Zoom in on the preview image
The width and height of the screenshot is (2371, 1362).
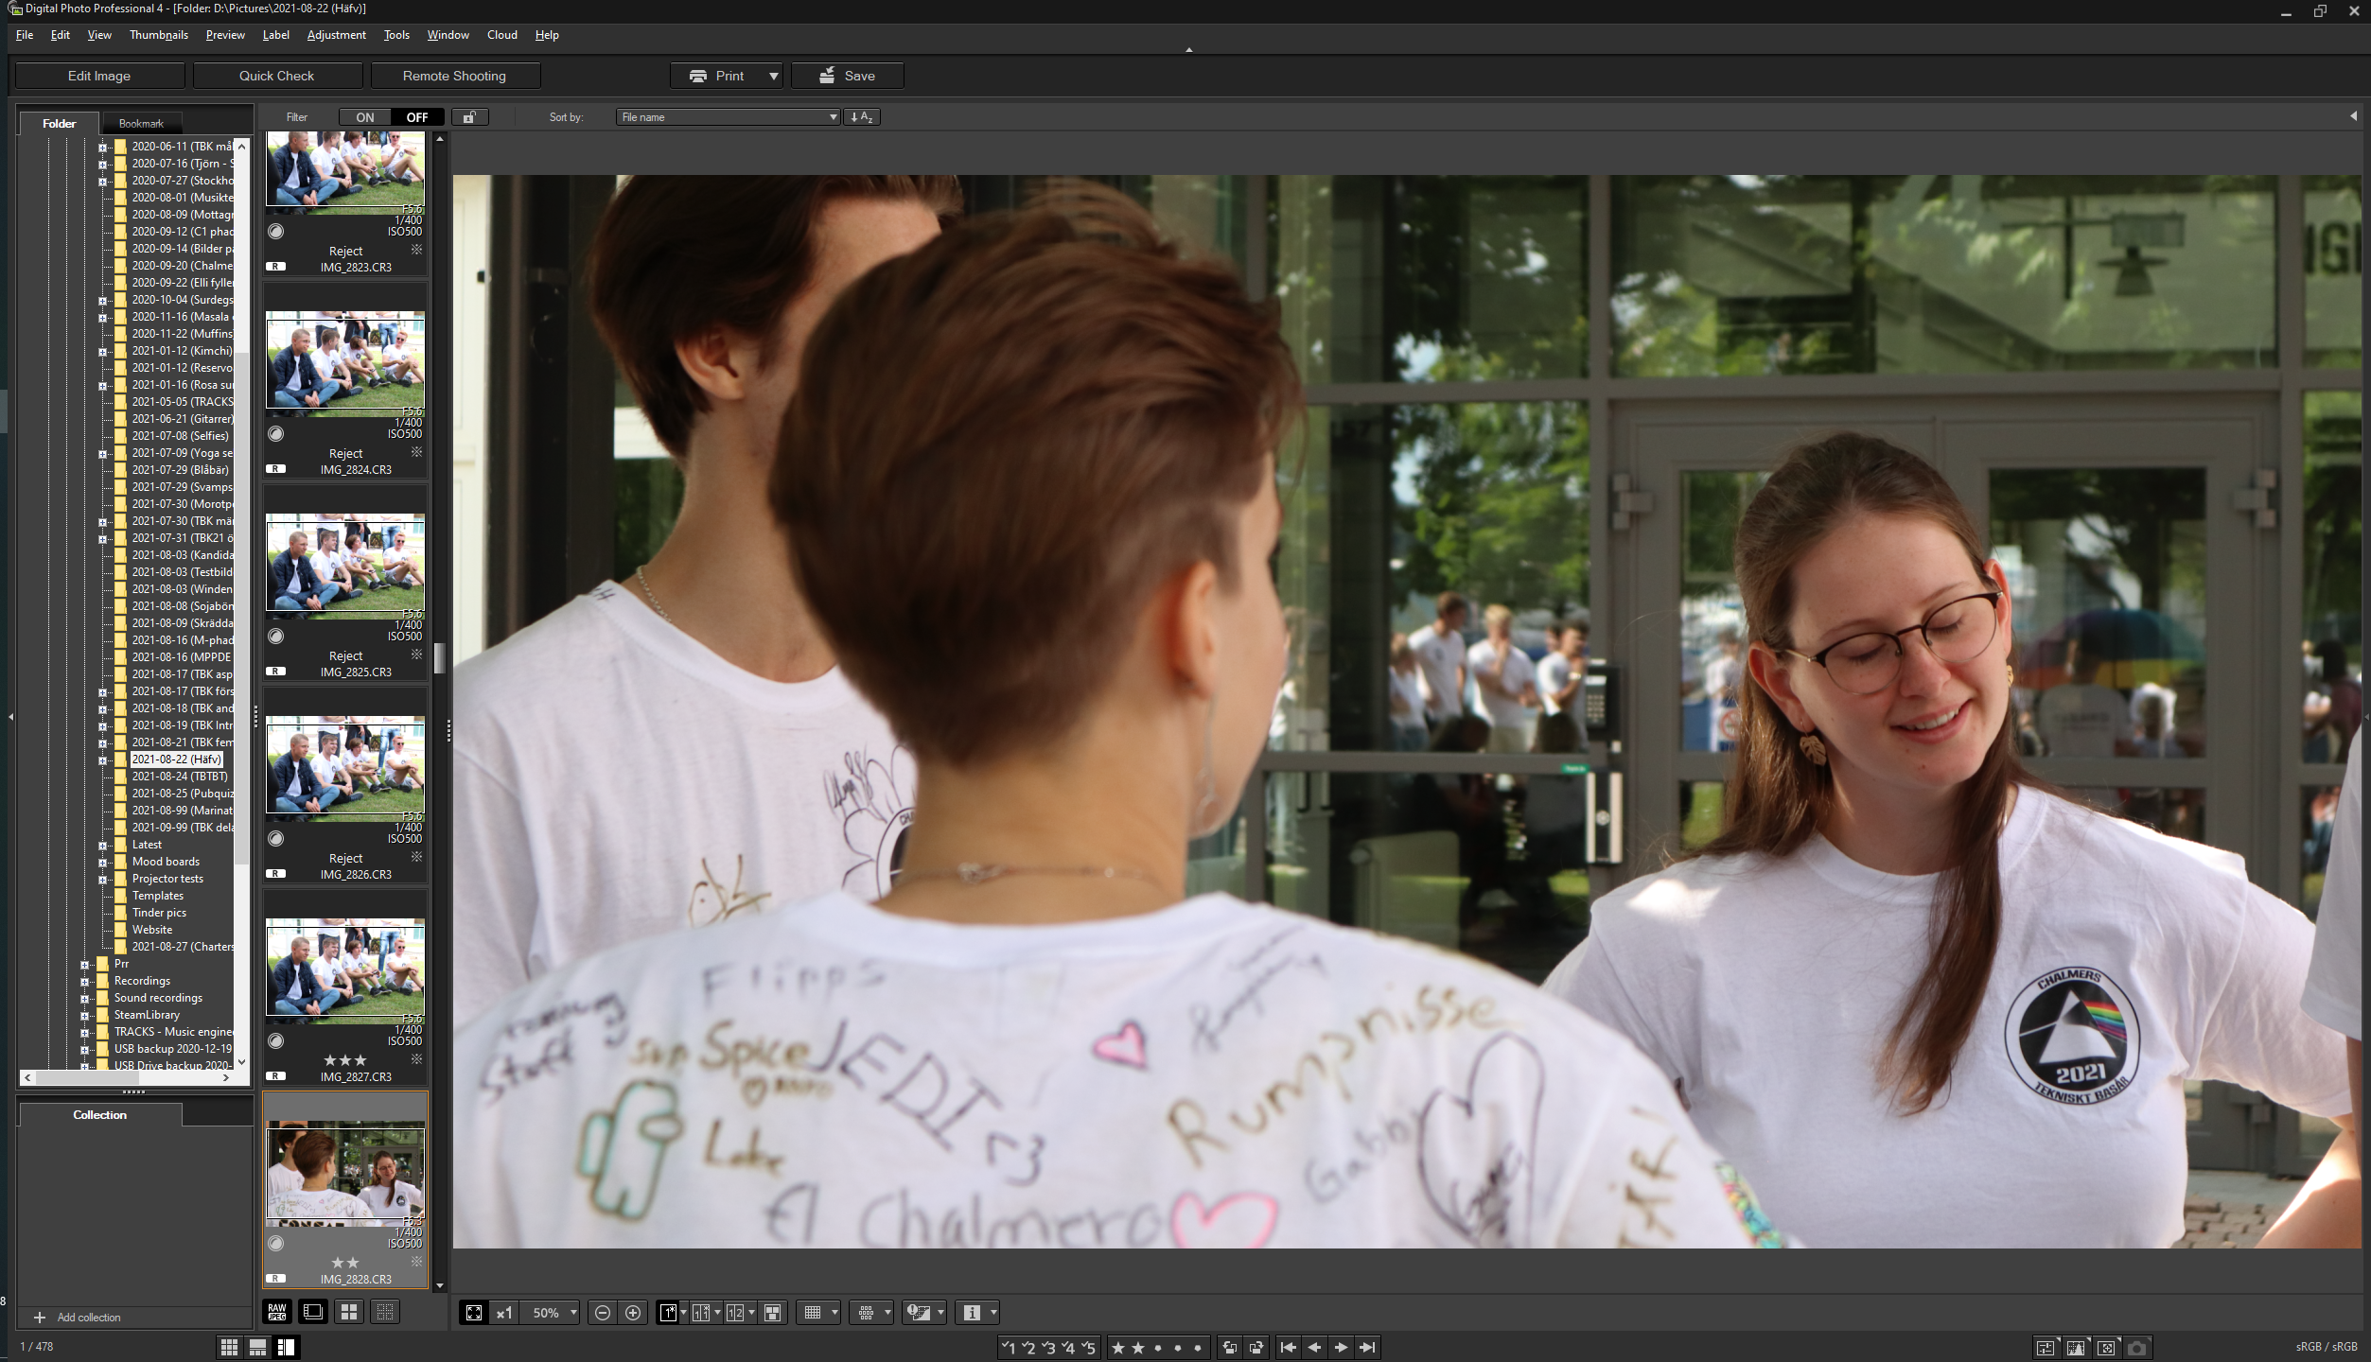(x=632, y=1313)
